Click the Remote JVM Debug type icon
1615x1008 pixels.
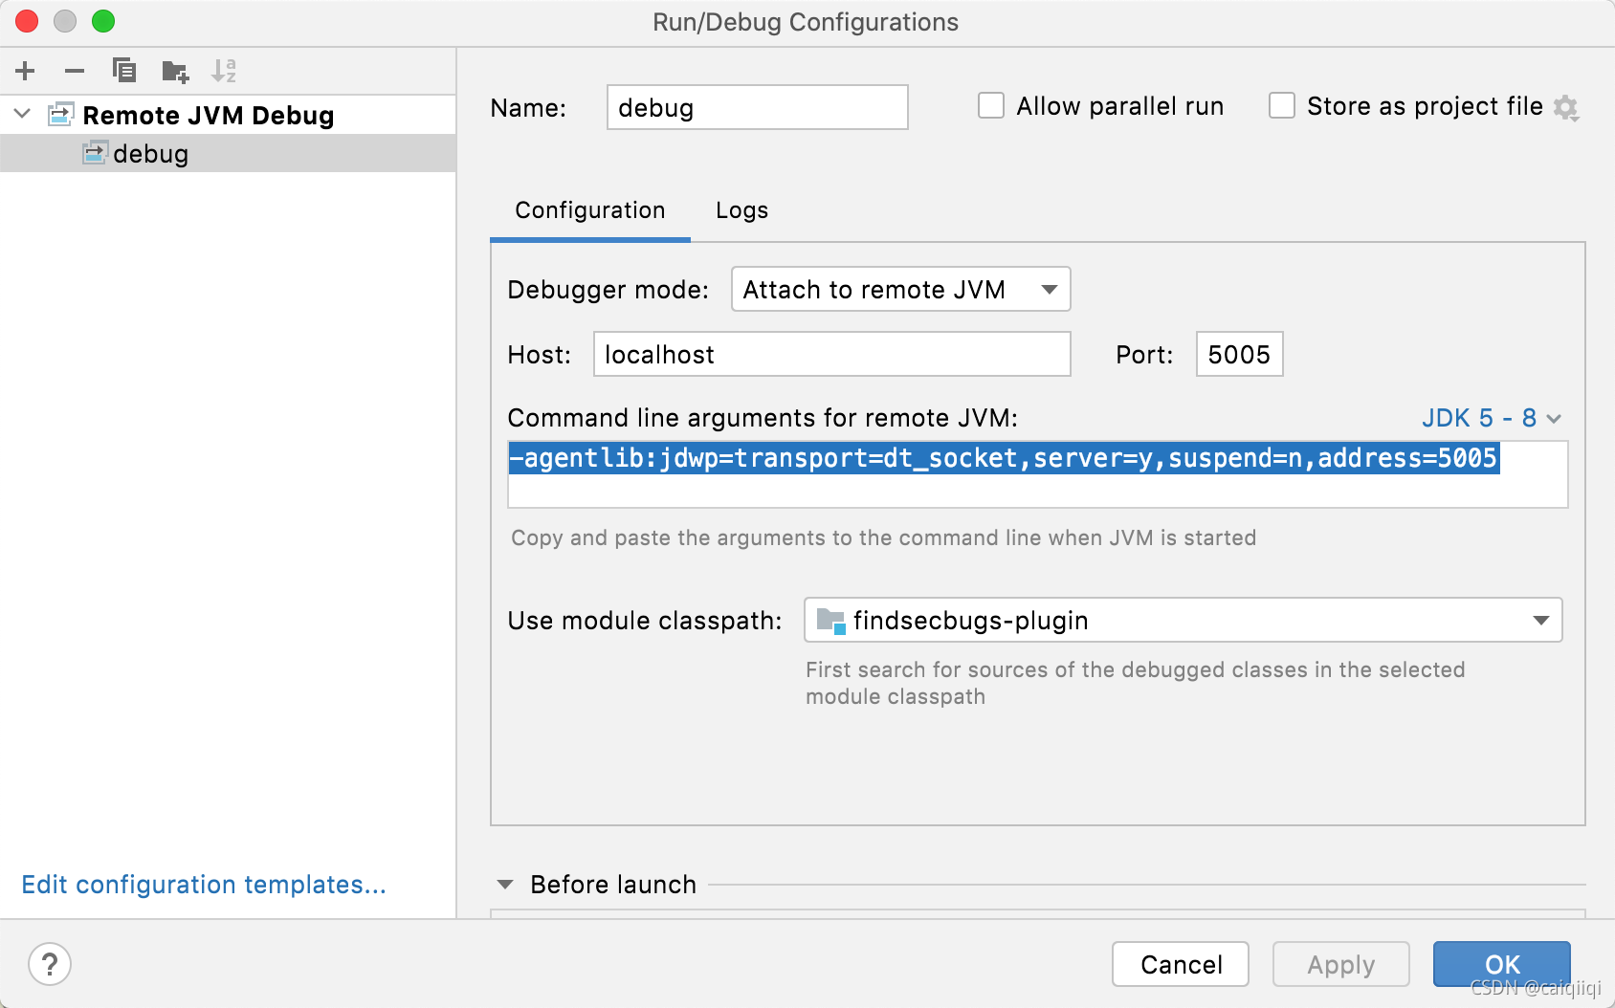(x=61, y=115)
